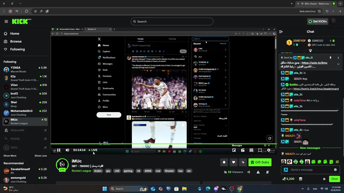Open asmongold recommended channel
Screen dimensions: 344x193
coord(25,179)
